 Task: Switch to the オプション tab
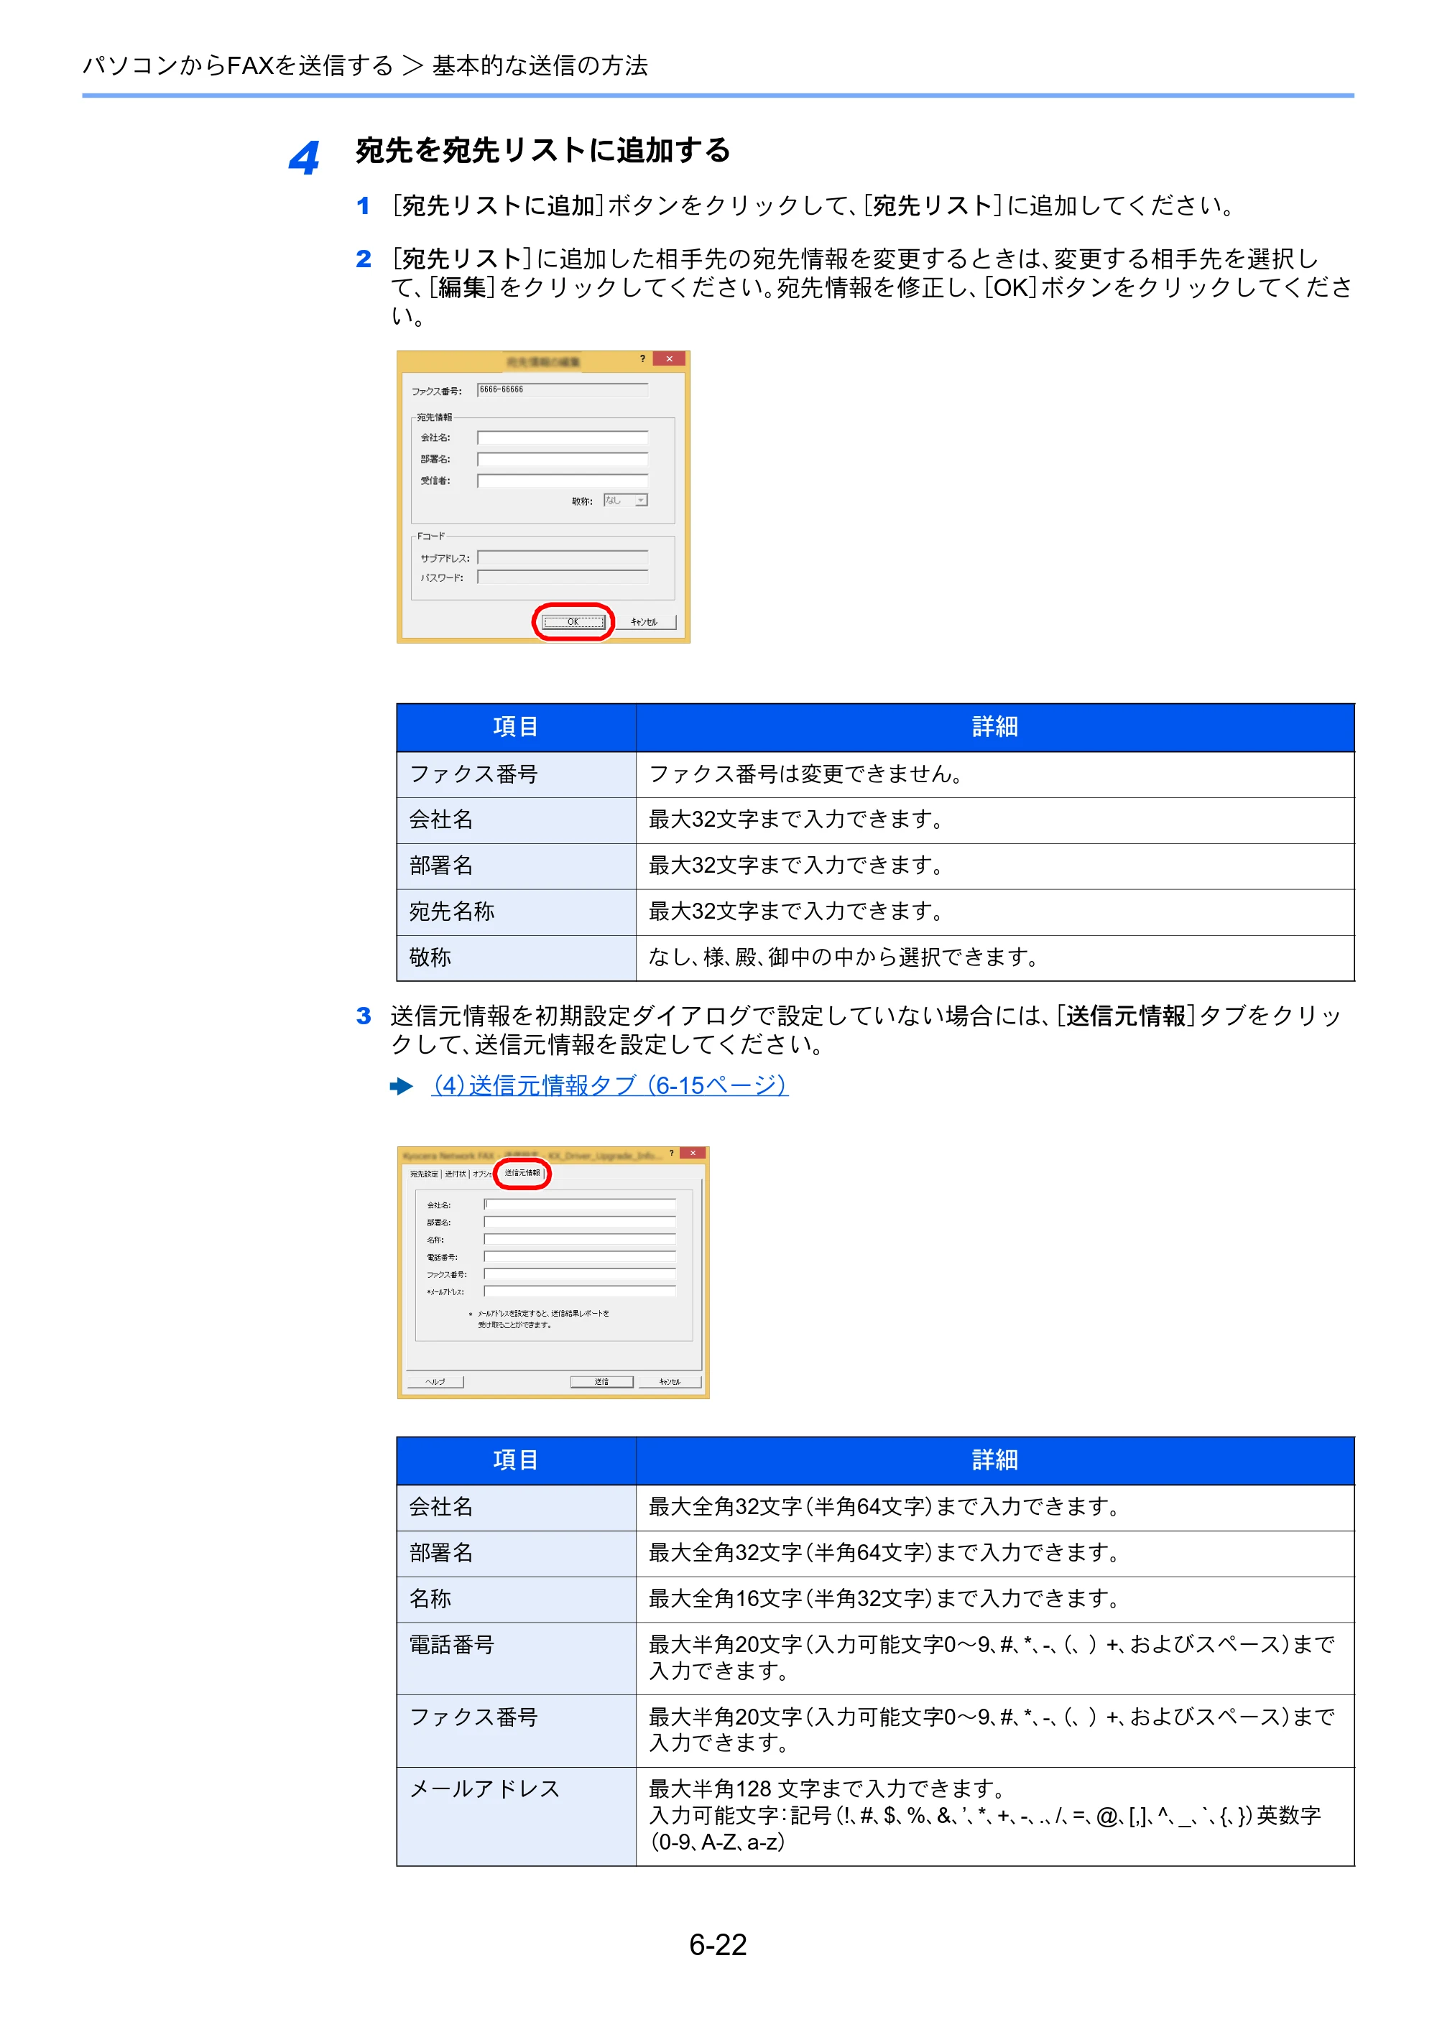point(481,1174)
